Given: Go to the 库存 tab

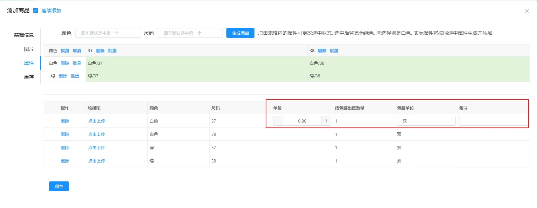Looking at the screenshot, I should (29, 77).
